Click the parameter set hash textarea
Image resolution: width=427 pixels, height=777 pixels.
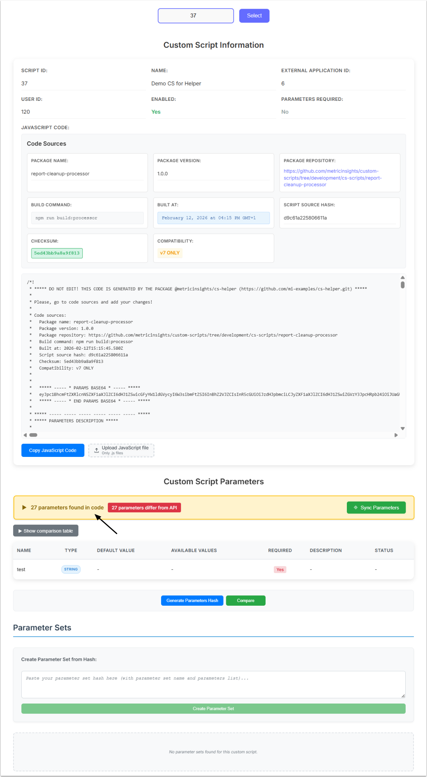(x=213, y=684)
